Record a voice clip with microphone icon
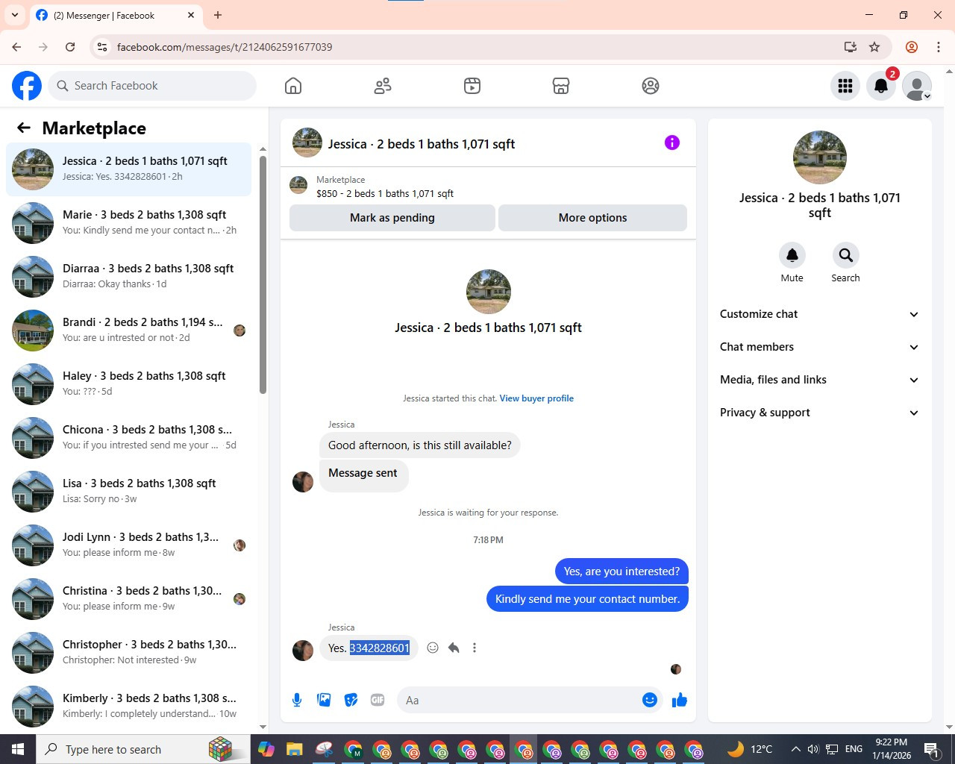955x764 pixels. pyautogui.click(x=297, y=700)
